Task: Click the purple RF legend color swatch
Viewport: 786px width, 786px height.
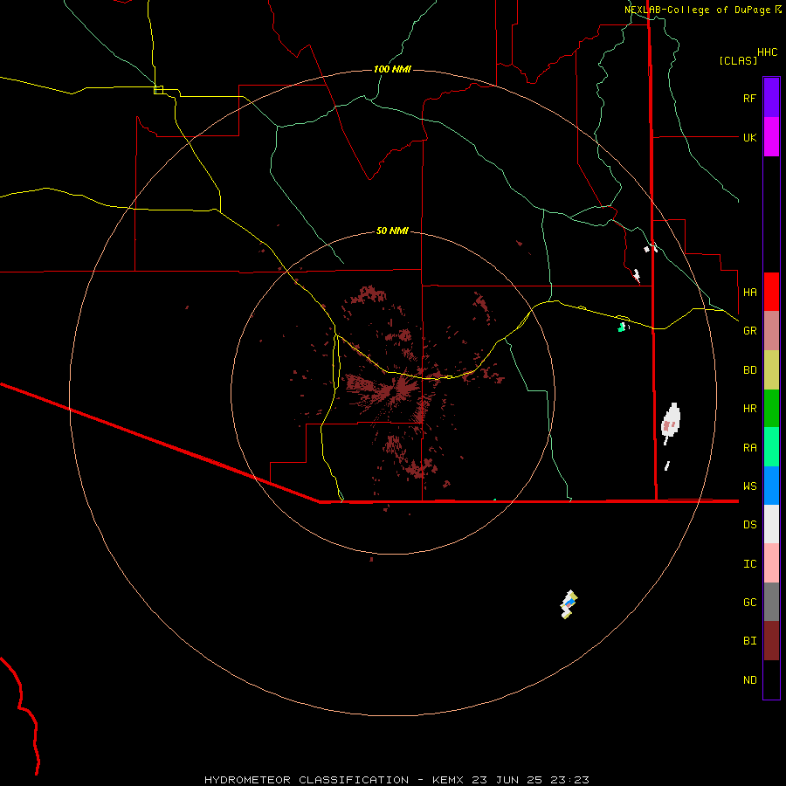Action: 771,98
